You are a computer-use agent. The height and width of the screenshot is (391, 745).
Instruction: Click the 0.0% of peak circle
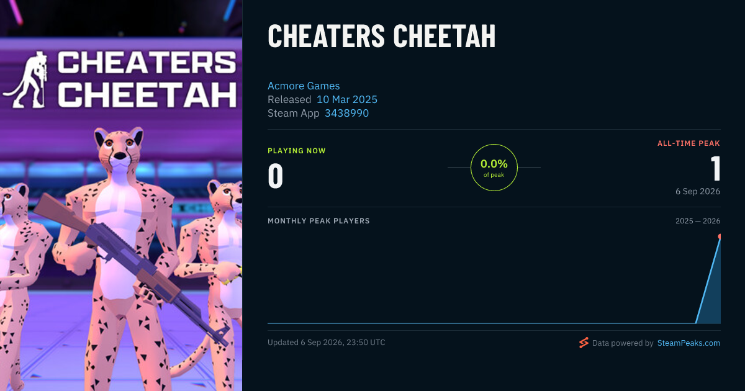494,168
